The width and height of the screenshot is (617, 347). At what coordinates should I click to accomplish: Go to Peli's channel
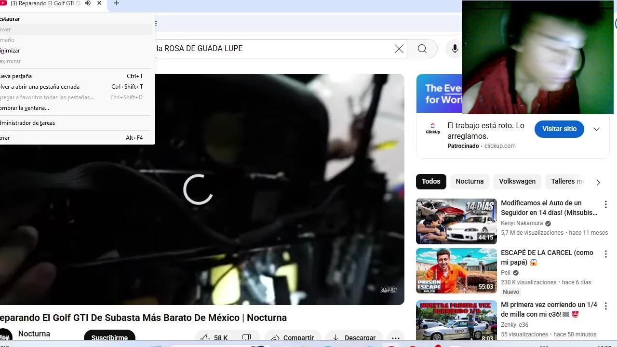point(506,273)
